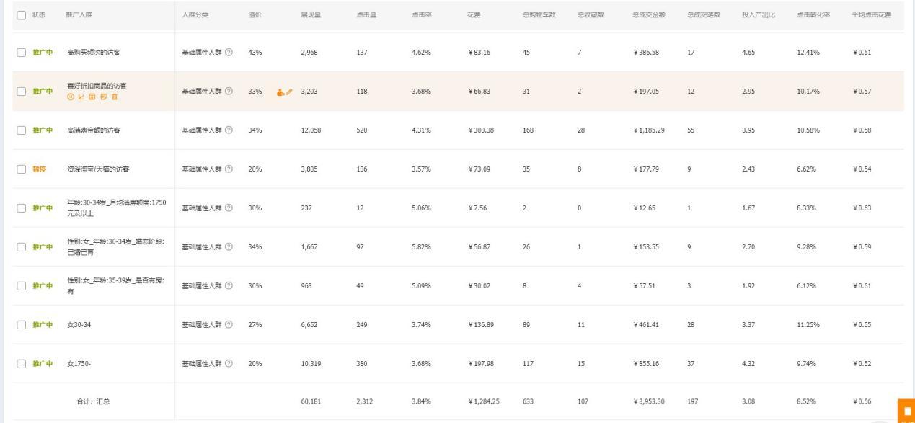The image size is (915, 423).
Task: Sort by 展现量 column header
Action: (x=311, y=15)
